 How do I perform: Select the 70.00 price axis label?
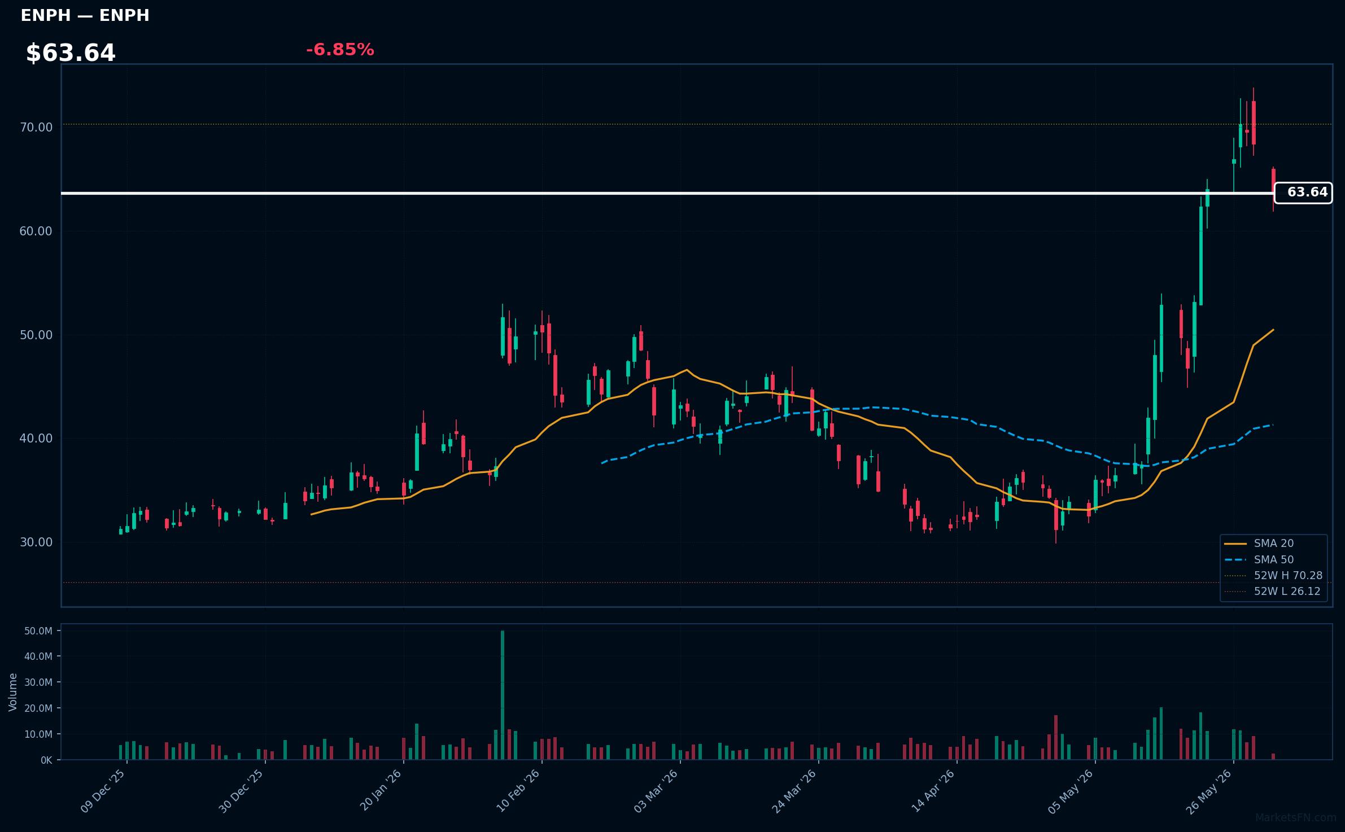point(37,128)
